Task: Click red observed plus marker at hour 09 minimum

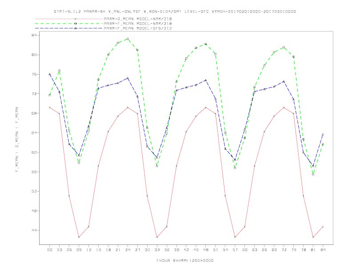Action: (x=79, y=237)
